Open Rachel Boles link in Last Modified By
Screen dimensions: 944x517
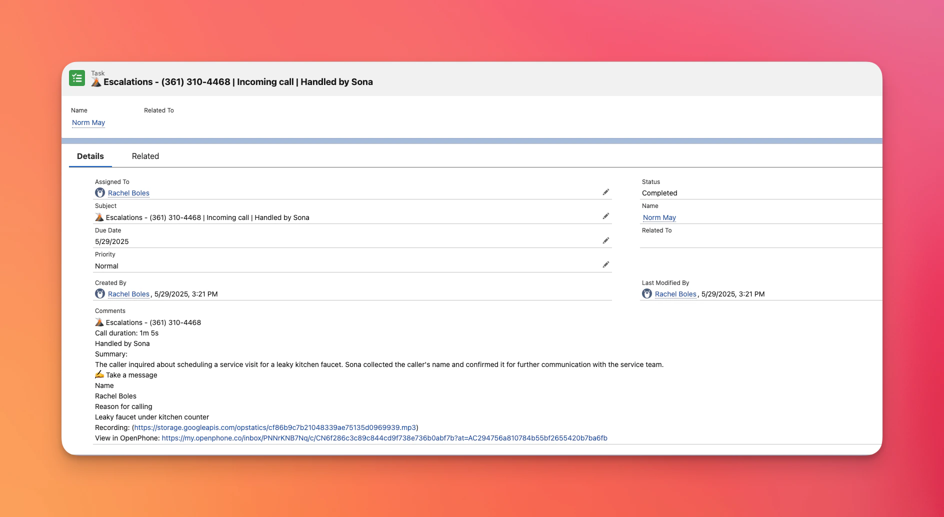[675, 294]
